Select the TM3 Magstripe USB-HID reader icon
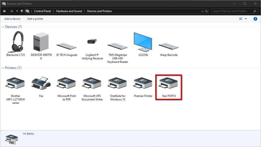Image resolution: width=261 pixels, height=147 pixels. pos(118,46)
